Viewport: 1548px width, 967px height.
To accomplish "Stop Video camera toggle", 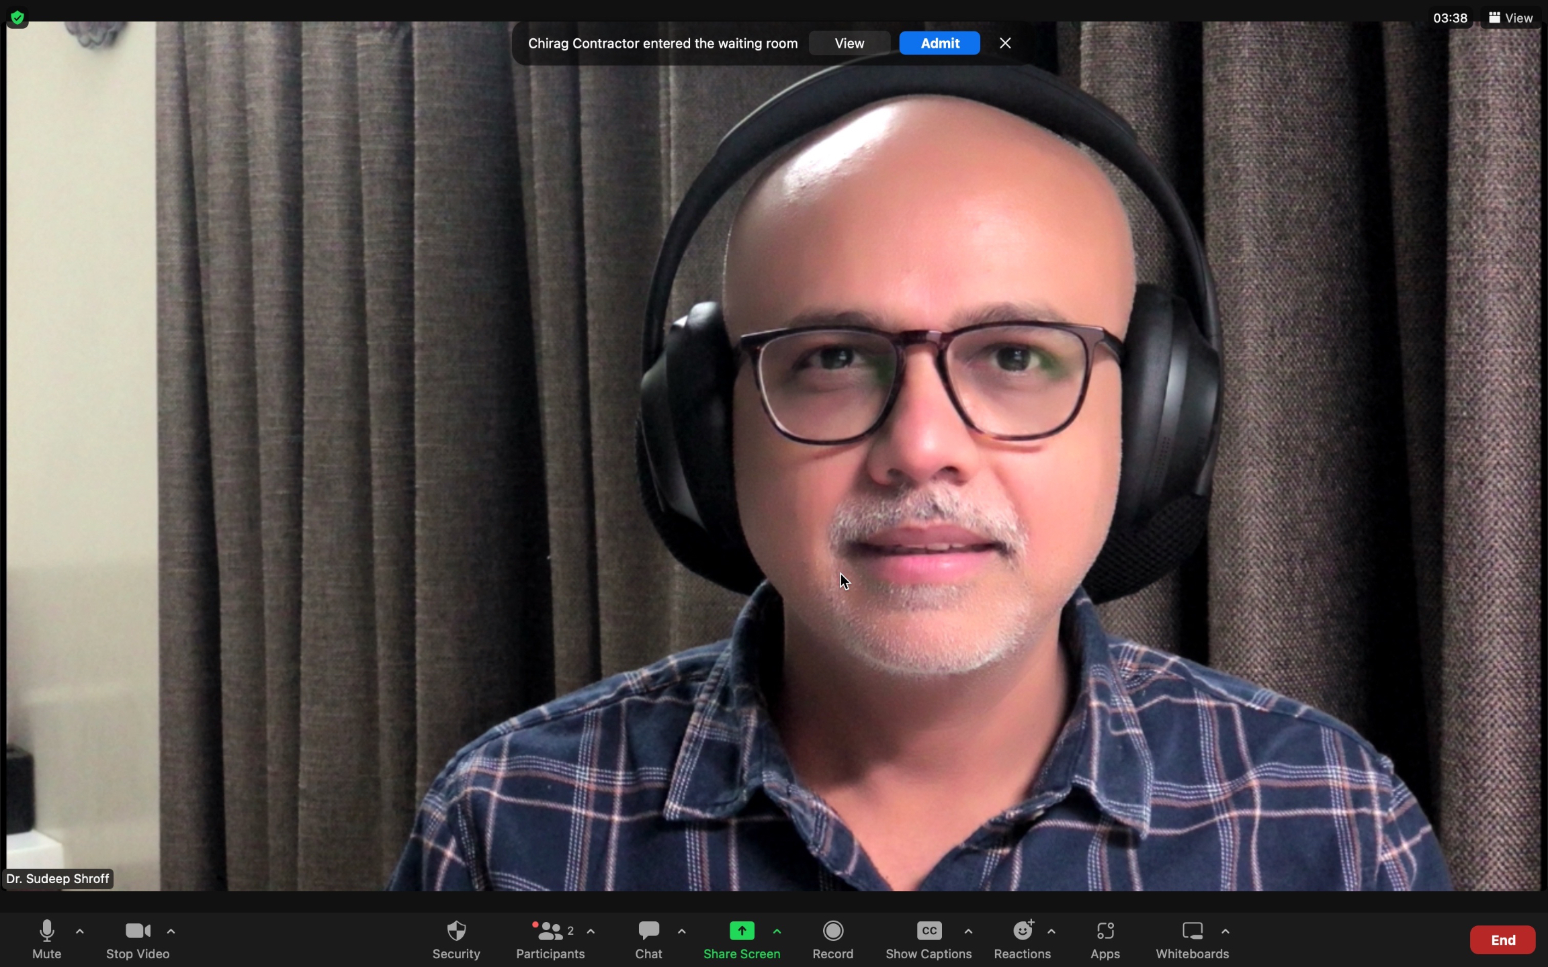I will (x=138, y=938).
